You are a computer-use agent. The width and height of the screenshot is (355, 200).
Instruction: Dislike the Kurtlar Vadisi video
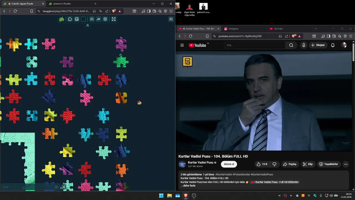274,164
